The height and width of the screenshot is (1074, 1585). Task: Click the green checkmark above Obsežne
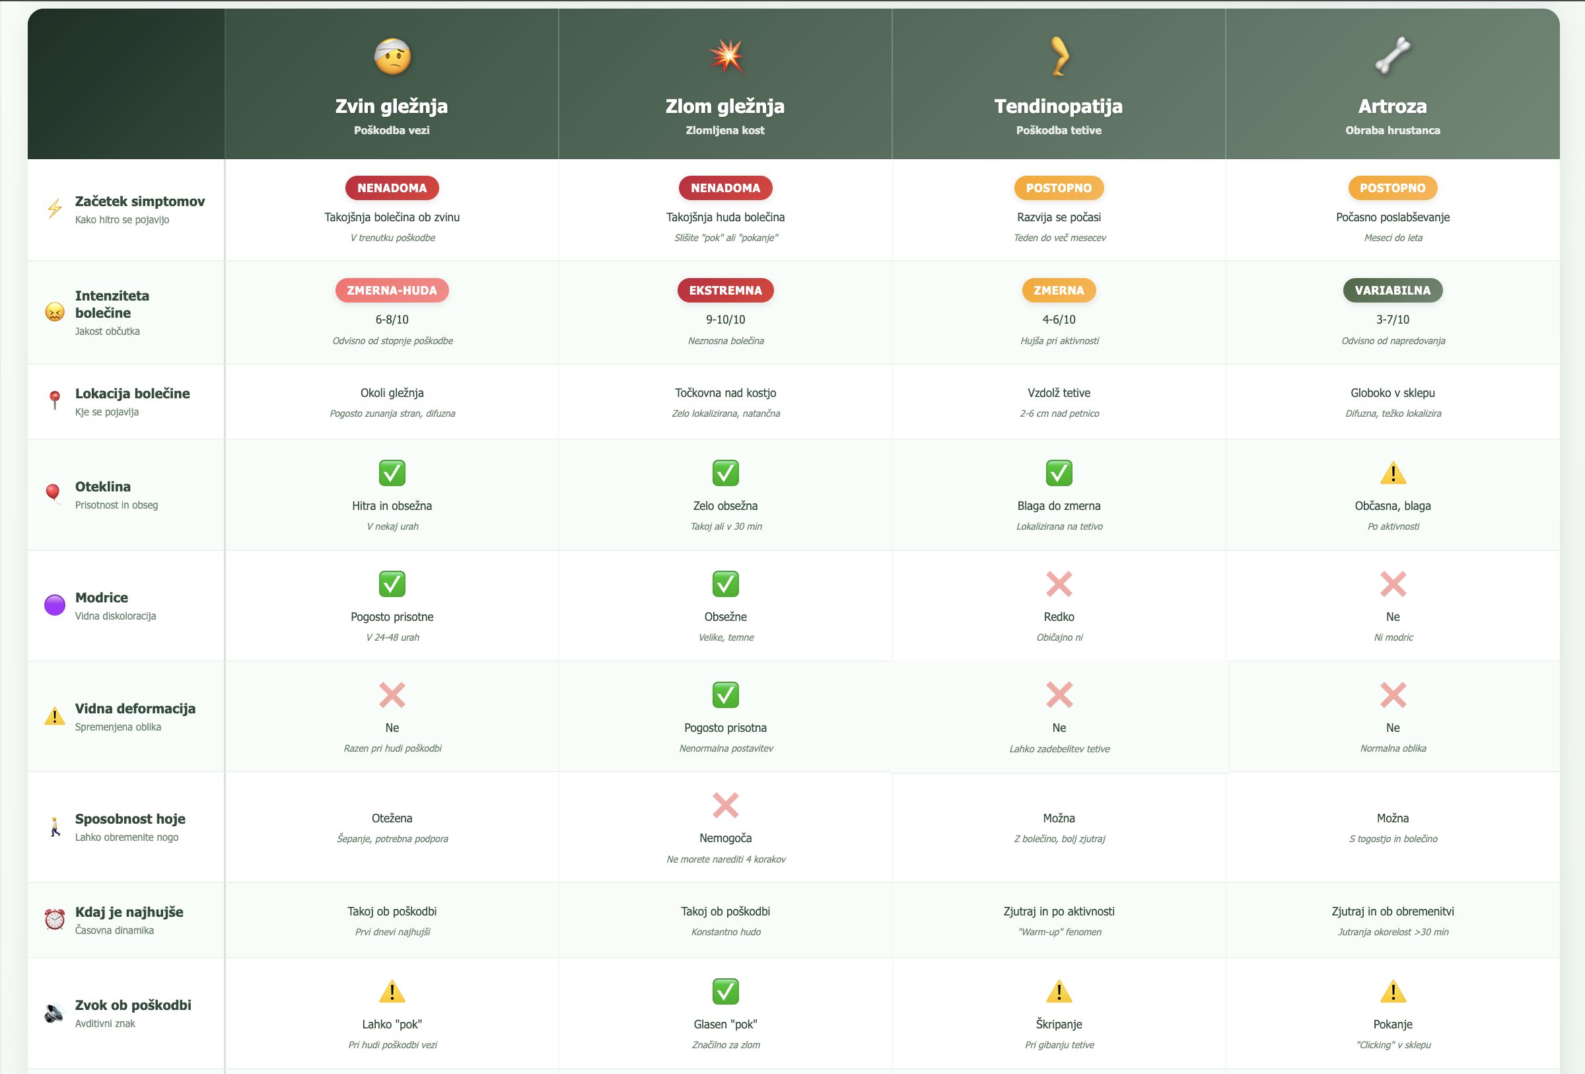[726, 584]
